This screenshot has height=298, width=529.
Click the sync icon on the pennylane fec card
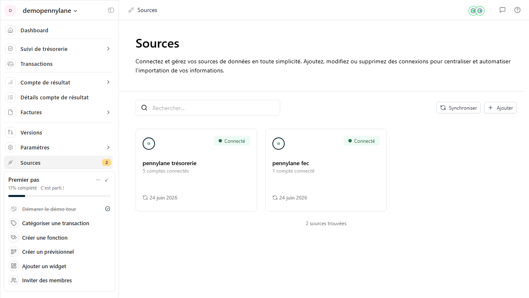point(275,198)
